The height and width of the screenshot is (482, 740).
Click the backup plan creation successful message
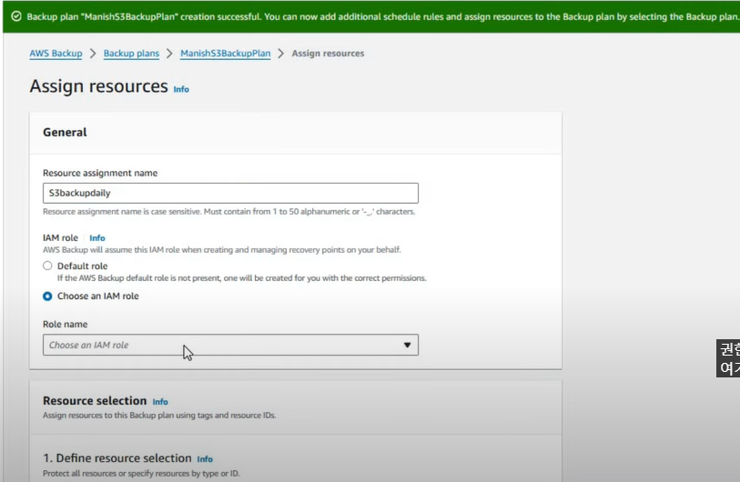coord(382,16)
